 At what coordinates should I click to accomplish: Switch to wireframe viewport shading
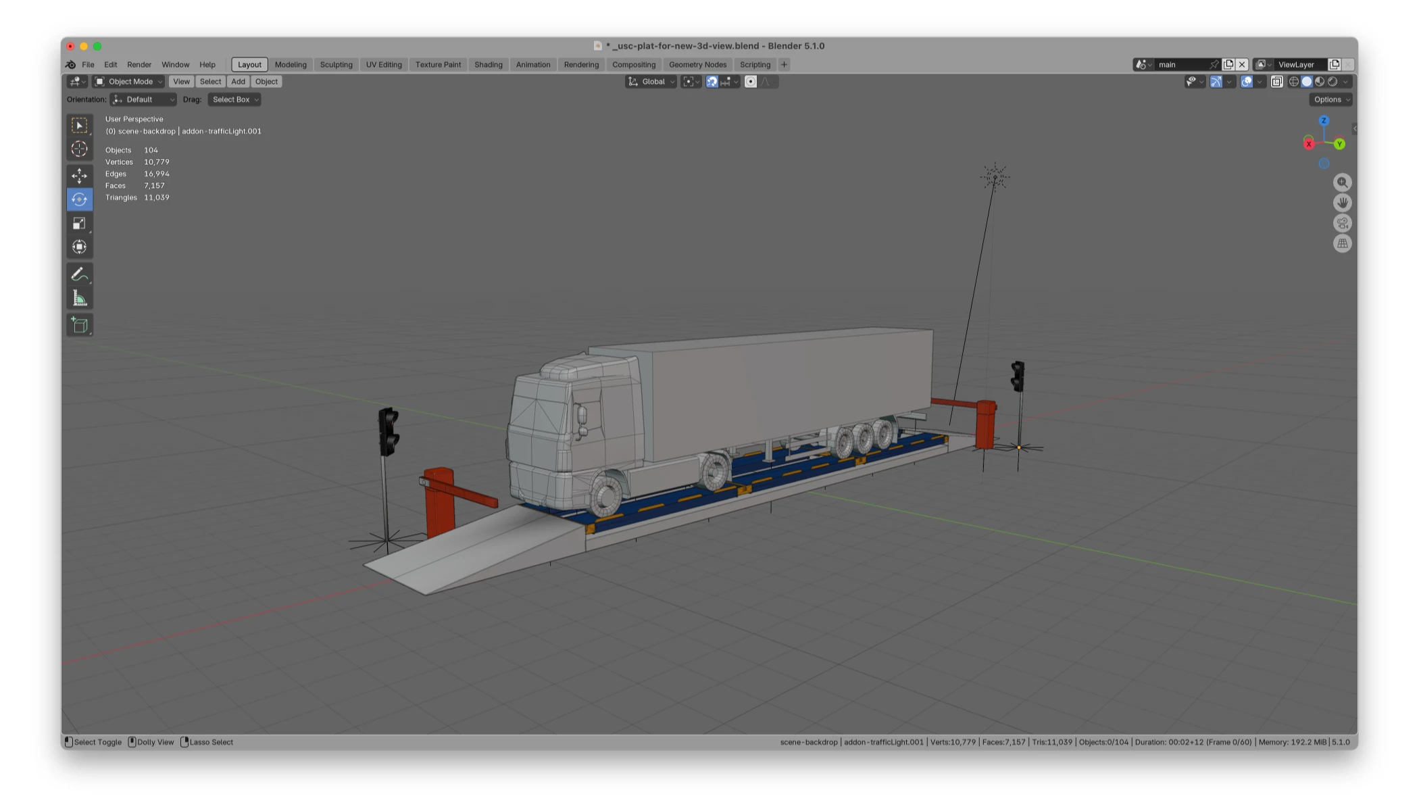[1293, 82]
